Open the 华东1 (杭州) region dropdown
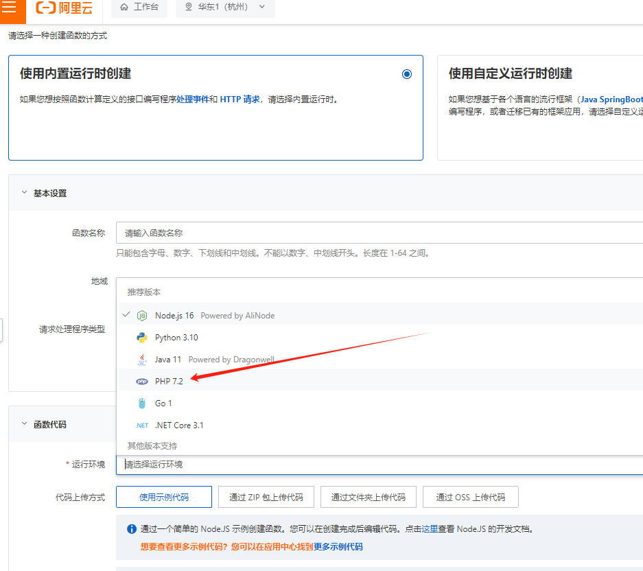 225,7
